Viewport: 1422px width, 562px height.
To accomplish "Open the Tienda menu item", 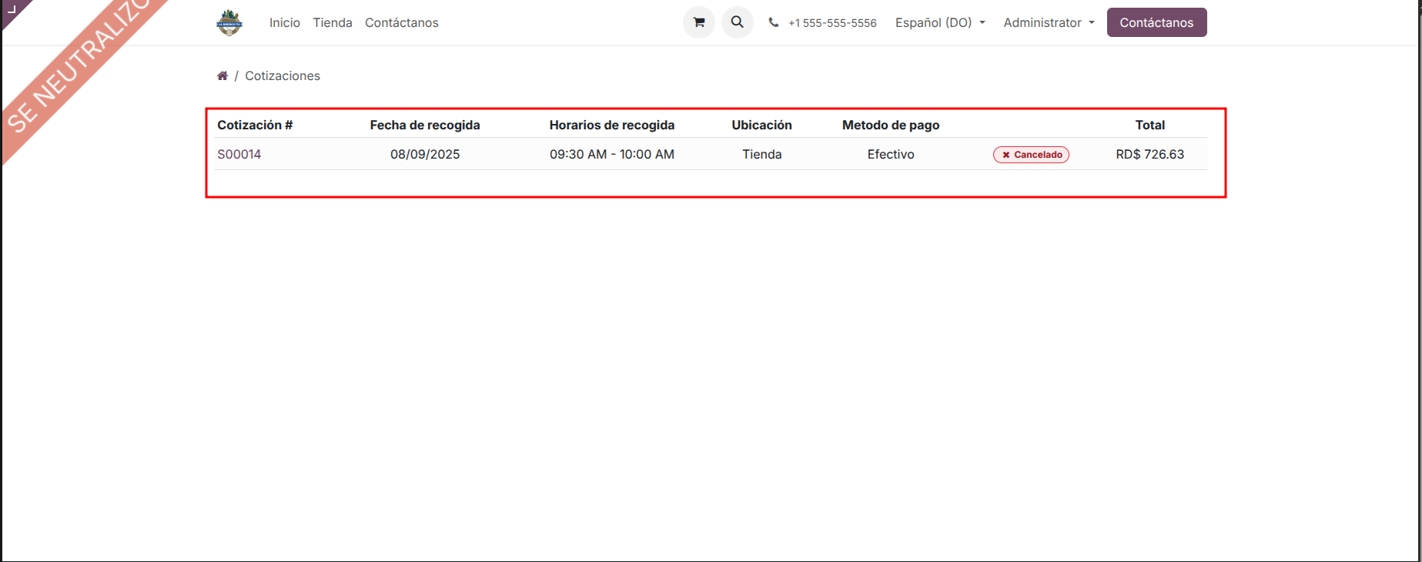I will coord(333,23).
